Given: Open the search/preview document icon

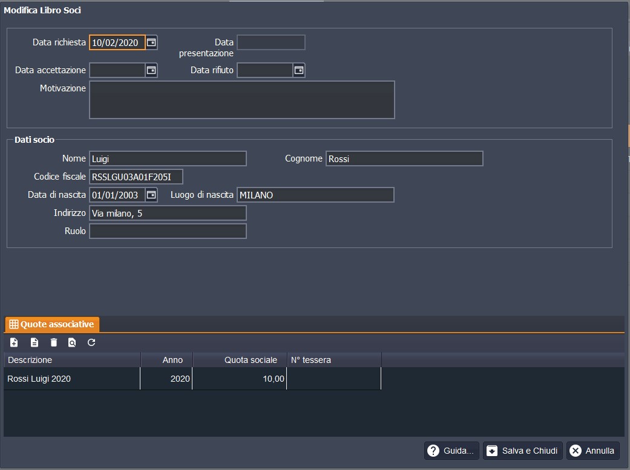Looking at the screenshot, I should click(72, 342).
